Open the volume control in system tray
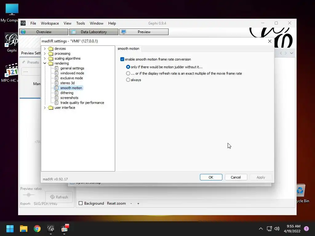This screenshot has width=315, height=236. [277, 229]
